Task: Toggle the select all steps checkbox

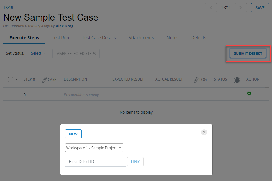Action: 10,80
